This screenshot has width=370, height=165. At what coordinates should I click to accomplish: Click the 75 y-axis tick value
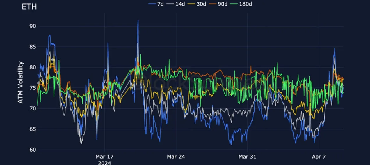pyautogui.click(x=32, y=88)
